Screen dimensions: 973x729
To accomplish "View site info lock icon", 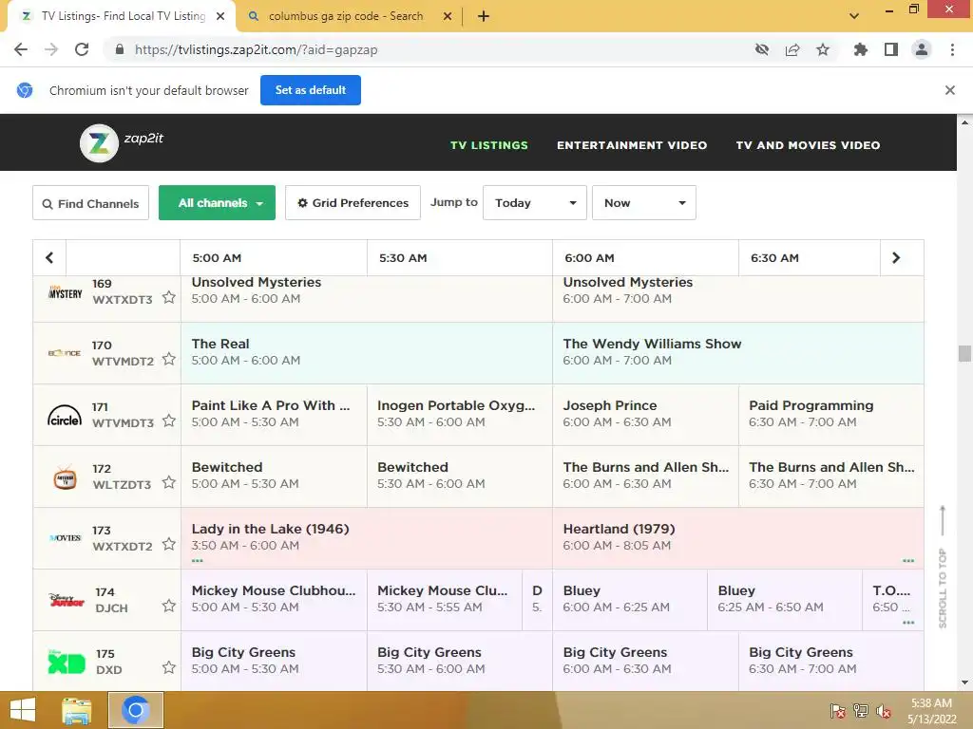I will coord(120,49).
